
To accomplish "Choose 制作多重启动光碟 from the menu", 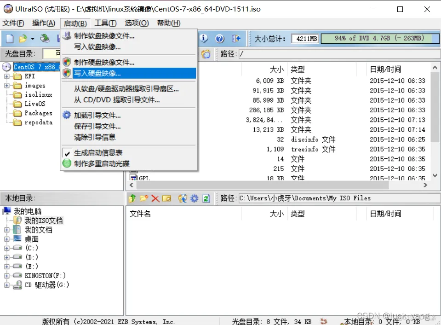I will (102, 163).
